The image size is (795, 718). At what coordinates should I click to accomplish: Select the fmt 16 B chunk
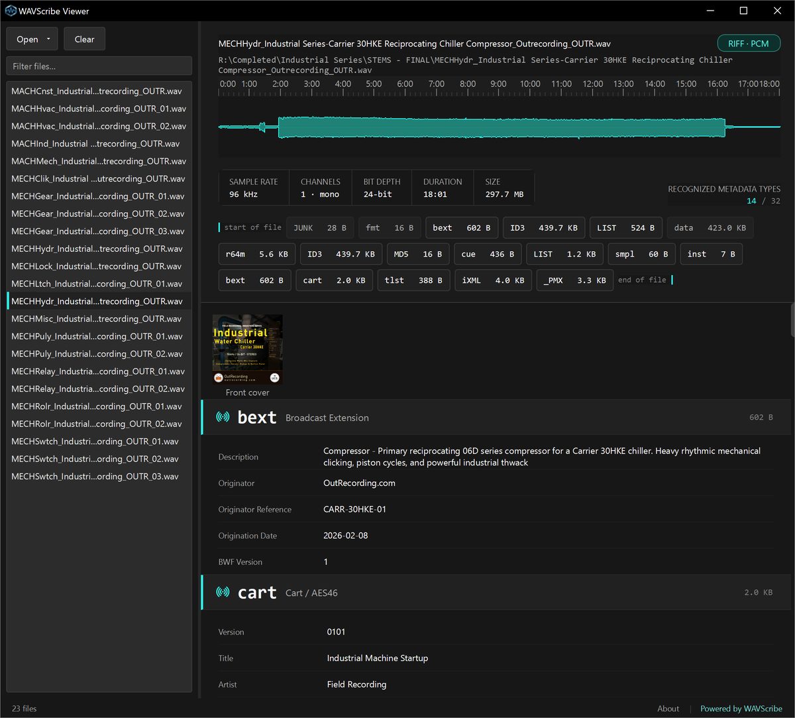tap(390, 227)
